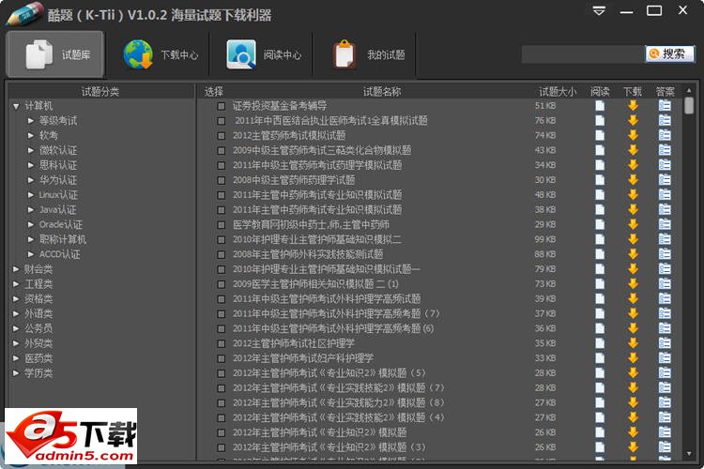This screenshot has width=704, height=469.
Task: View answers for 2012年主管护师考试妇产科护理学
Action: click(x=665, y=358)
